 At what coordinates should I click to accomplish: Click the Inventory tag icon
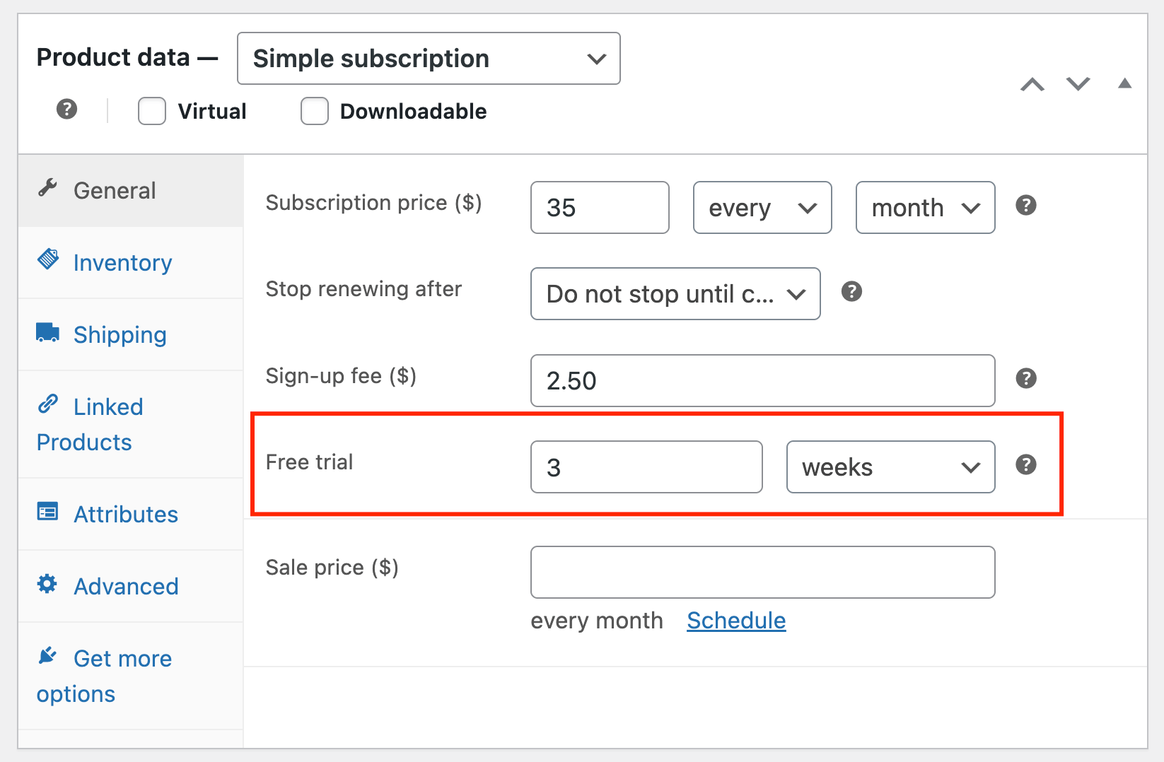[47, 259]
